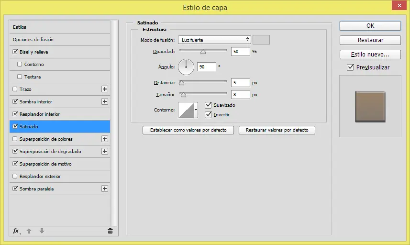Uncheck the Invertir option

coord(208,114)
